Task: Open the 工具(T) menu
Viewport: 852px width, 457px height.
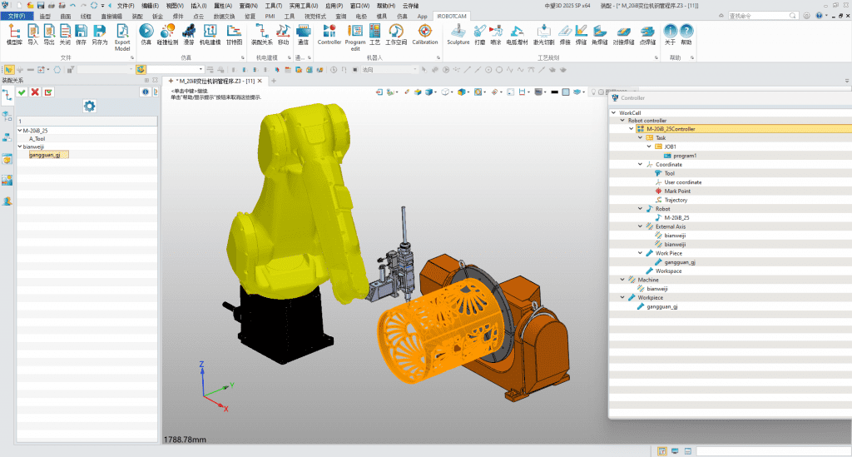Action: click(274, 5)
